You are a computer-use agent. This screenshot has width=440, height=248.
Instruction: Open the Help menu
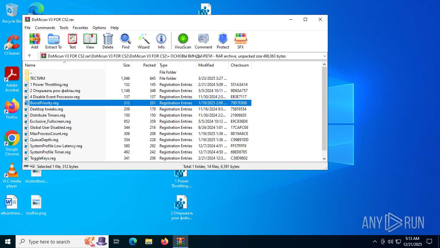(115, 28)
